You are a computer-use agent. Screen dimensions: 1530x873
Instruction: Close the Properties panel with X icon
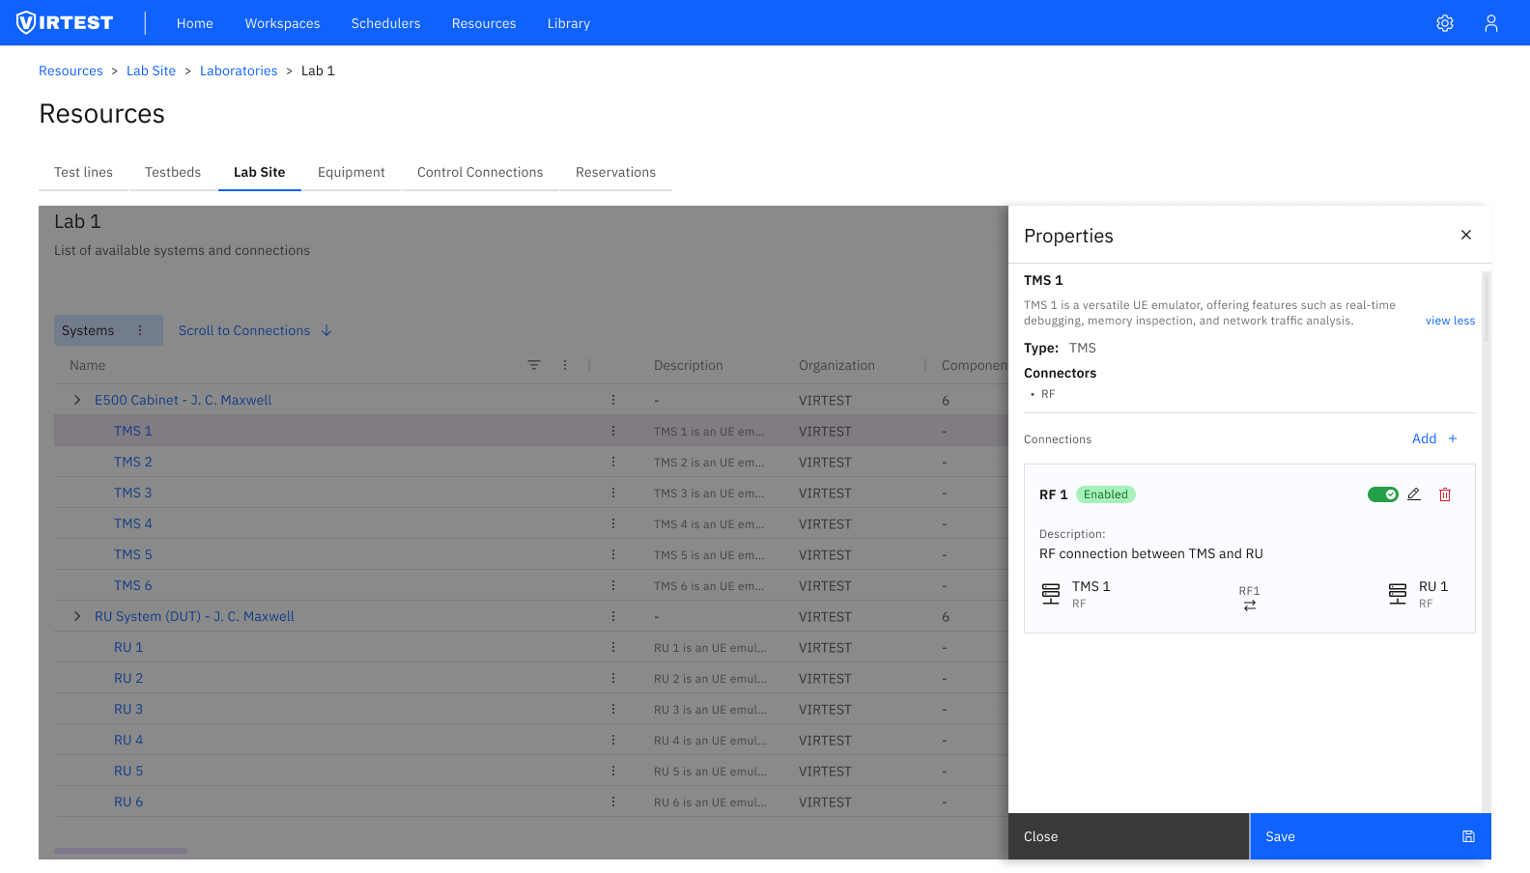[x=1465, y=235]
